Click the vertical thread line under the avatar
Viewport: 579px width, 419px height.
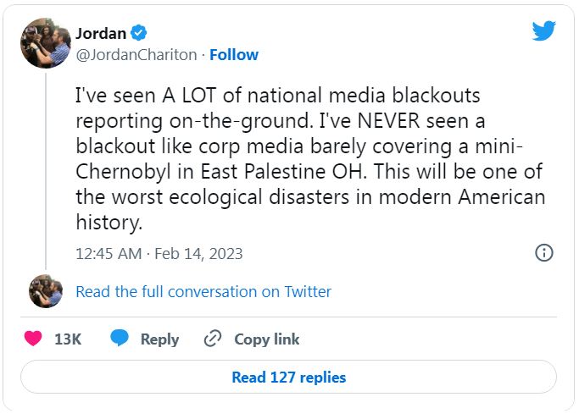pyautogui.click(x=46, y=169)
